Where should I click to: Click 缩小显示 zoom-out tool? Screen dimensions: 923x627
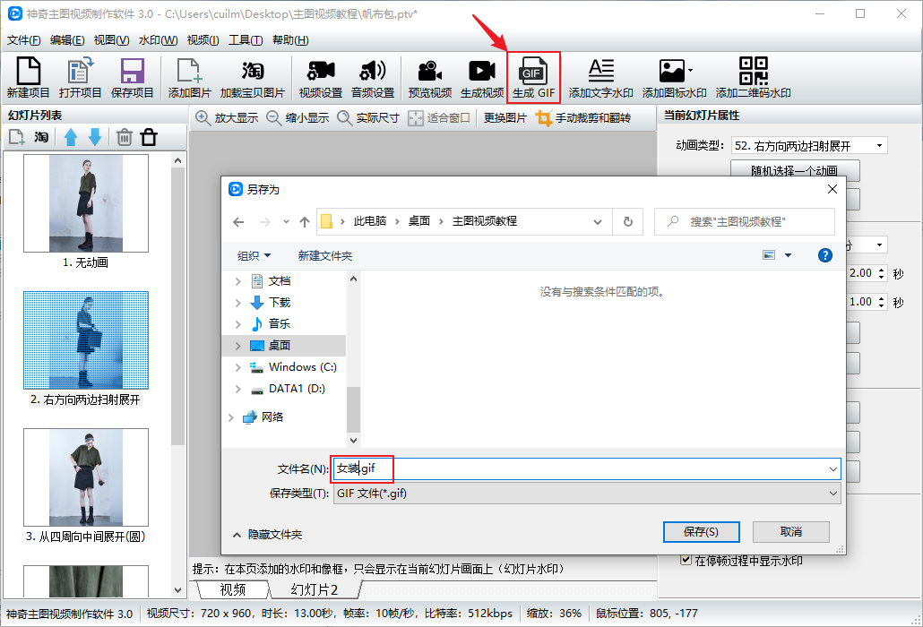pyautogui.click(x=298, y=117)
